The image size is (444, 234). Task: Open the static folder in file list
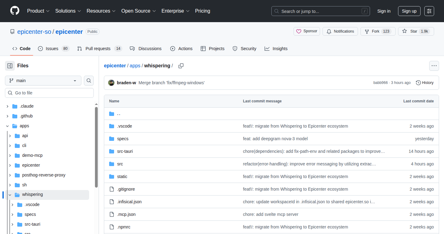[122, 176]
